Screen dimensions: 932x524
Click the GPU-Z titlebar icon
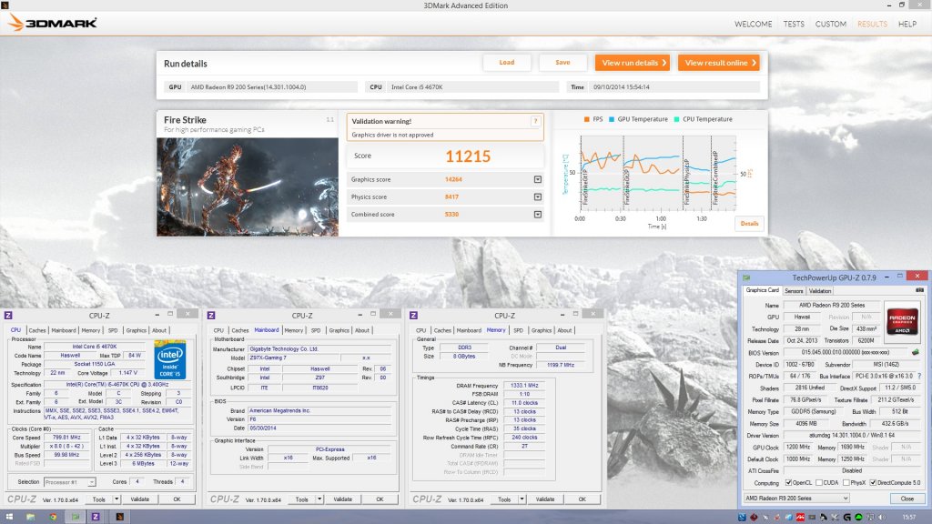(746, 277)
